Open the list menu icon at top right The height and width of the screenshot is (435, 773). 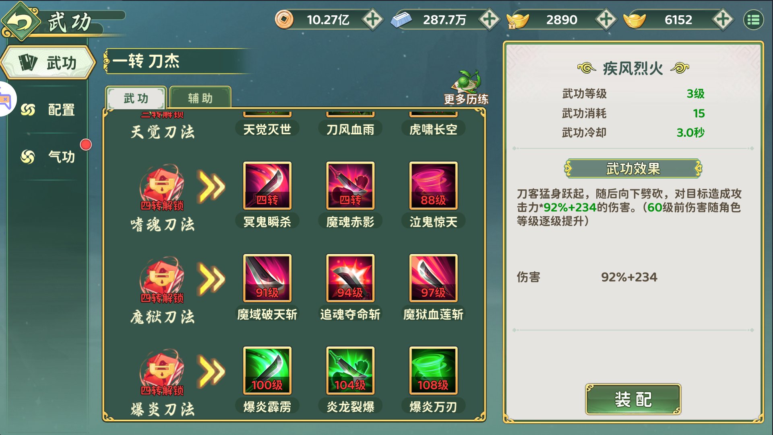753,20
